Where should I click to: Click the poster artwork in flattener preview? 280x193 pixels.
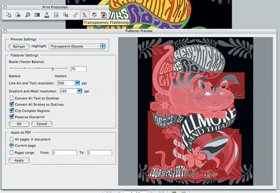click(196, 111)
